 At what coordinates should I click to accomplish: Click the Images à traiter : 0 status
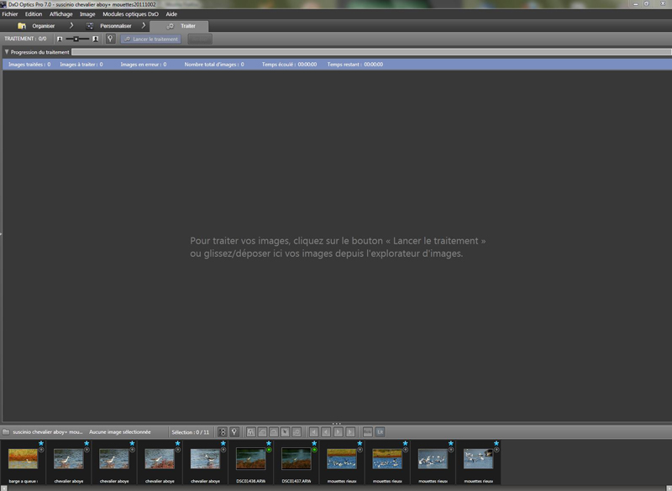pyautogui.click(x=81, y=65)
